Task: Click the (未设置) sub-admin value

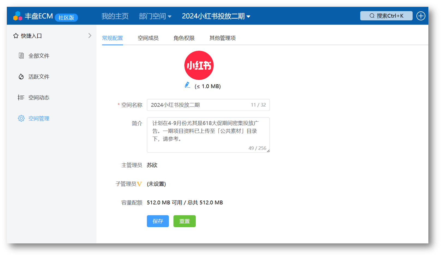Action: pyautogui.click(x=156, y=184)
